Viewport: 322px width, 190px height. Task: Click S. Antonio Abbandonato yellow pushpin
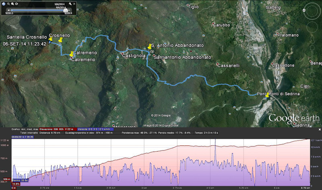coord(150,46)
